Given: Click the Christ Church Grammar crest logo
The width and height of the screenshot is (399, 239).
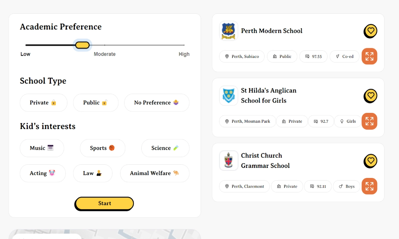Looking at the screenshot, I should 228,161.
